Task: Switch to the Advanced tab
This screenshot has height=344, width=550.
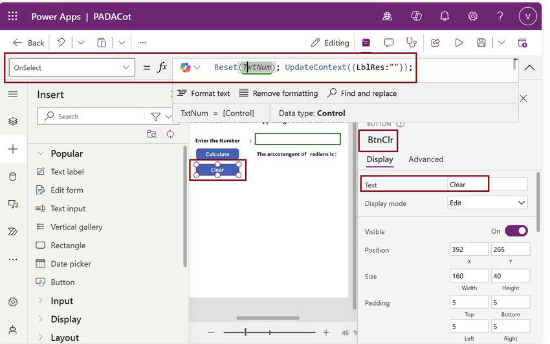Action: 426,159
